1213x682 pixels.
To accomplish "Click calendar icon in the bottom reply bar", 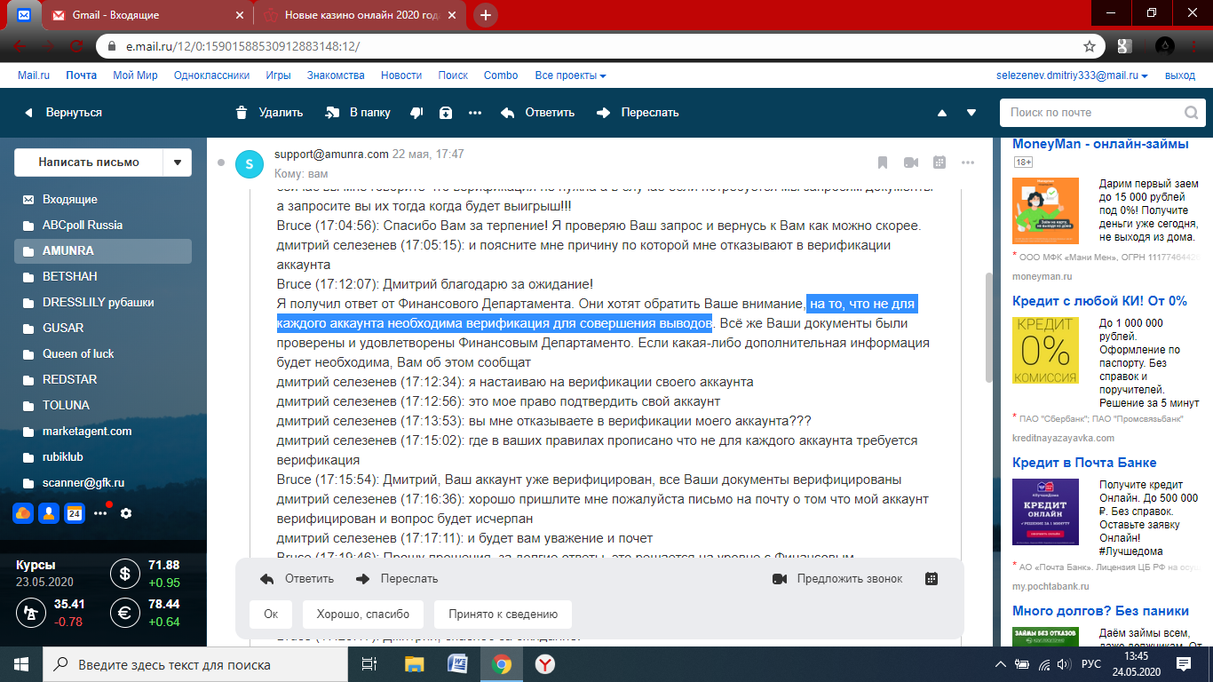I will (932, 579).
